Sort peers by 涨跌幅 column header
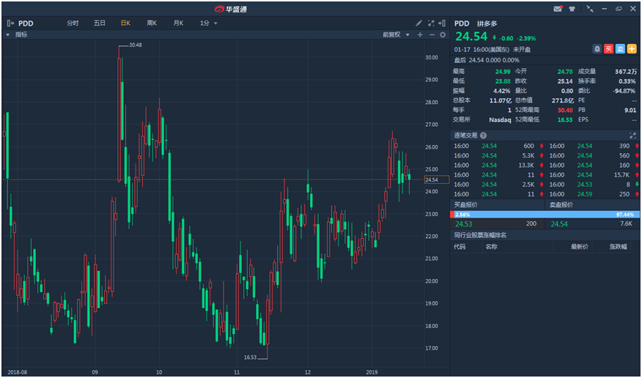Screen dimensions: 642x378 [619, 247]
